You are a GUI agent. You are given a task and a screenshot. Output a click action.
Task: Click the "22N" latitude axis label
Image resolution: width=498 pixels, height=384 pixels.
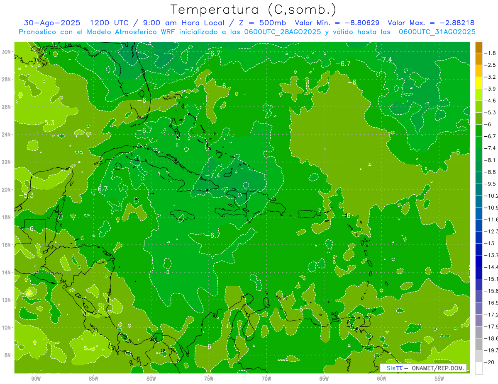[x=7, y=162]
